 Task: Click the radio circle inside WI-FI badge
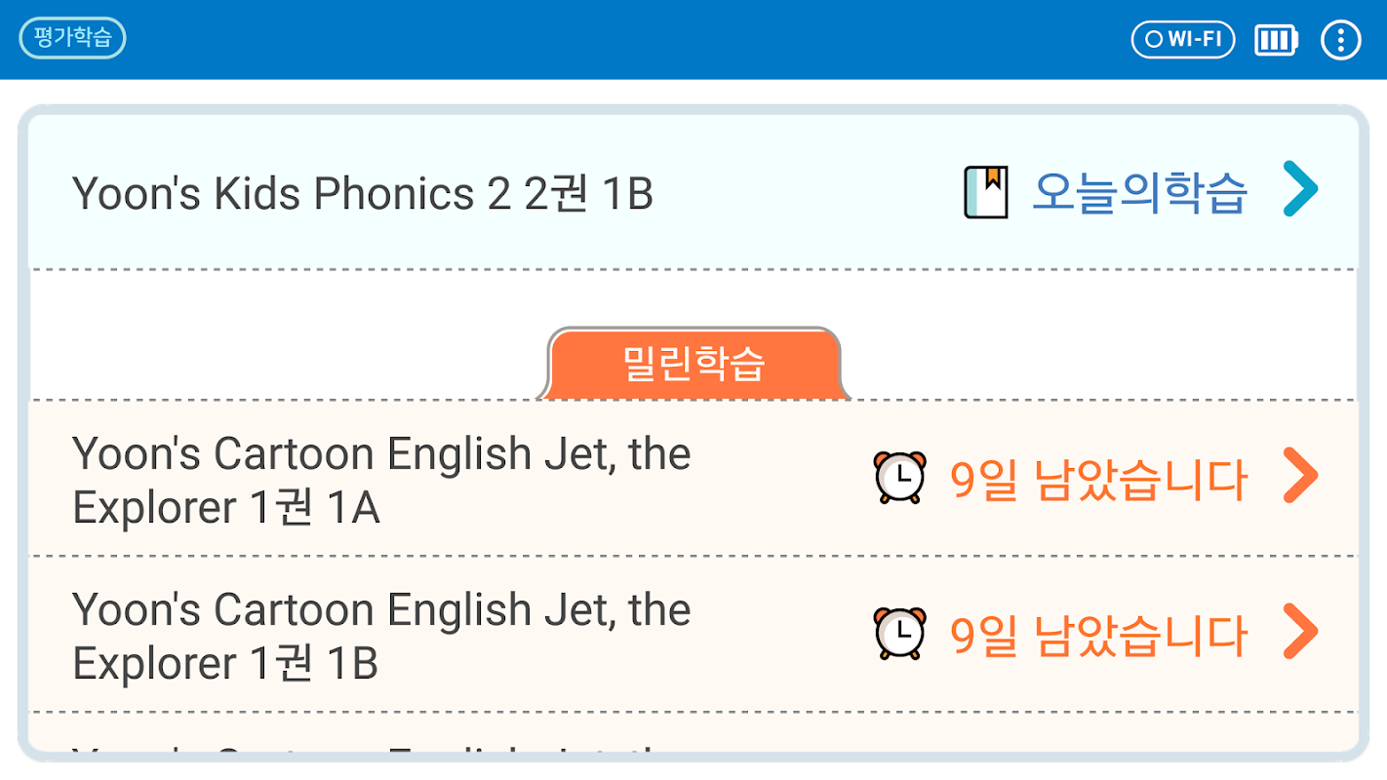tap(1154, 40)
